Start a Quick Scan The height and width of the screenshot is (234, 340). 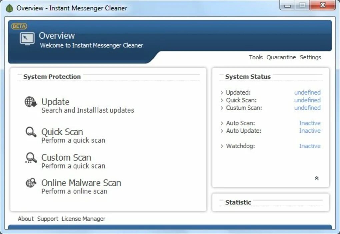(x=62, y=132)
